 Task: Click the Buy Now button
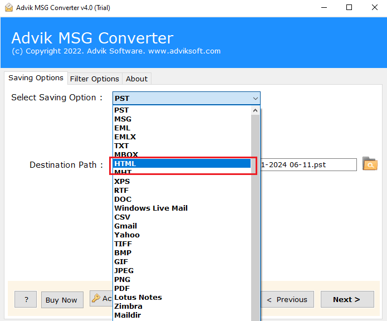[x=61, y=300]
